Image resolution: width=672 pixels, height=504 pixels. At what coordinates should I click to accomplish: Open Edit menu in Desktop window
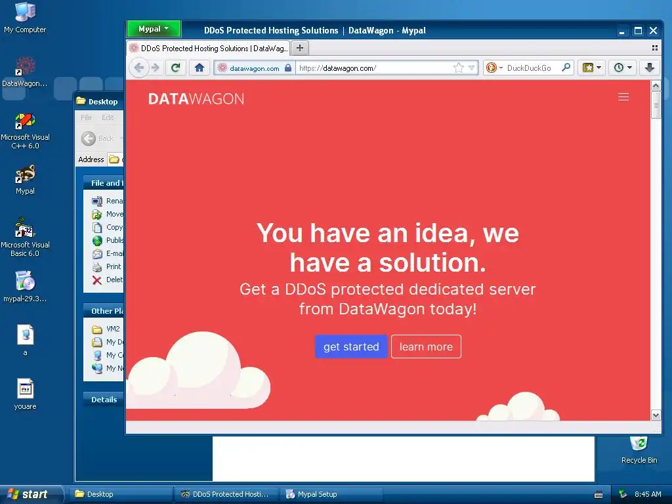pyautogui.click(x=108, y=117)
